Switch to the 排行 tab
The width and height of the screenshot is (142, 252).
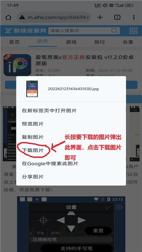99,42
